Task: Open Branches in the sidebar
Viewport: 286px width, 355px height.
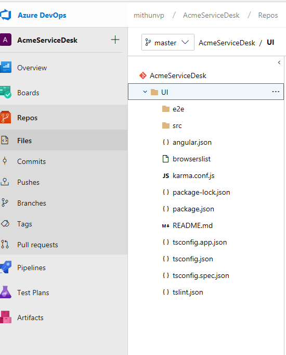Action: pyautogui.click(x=32, y=203)
